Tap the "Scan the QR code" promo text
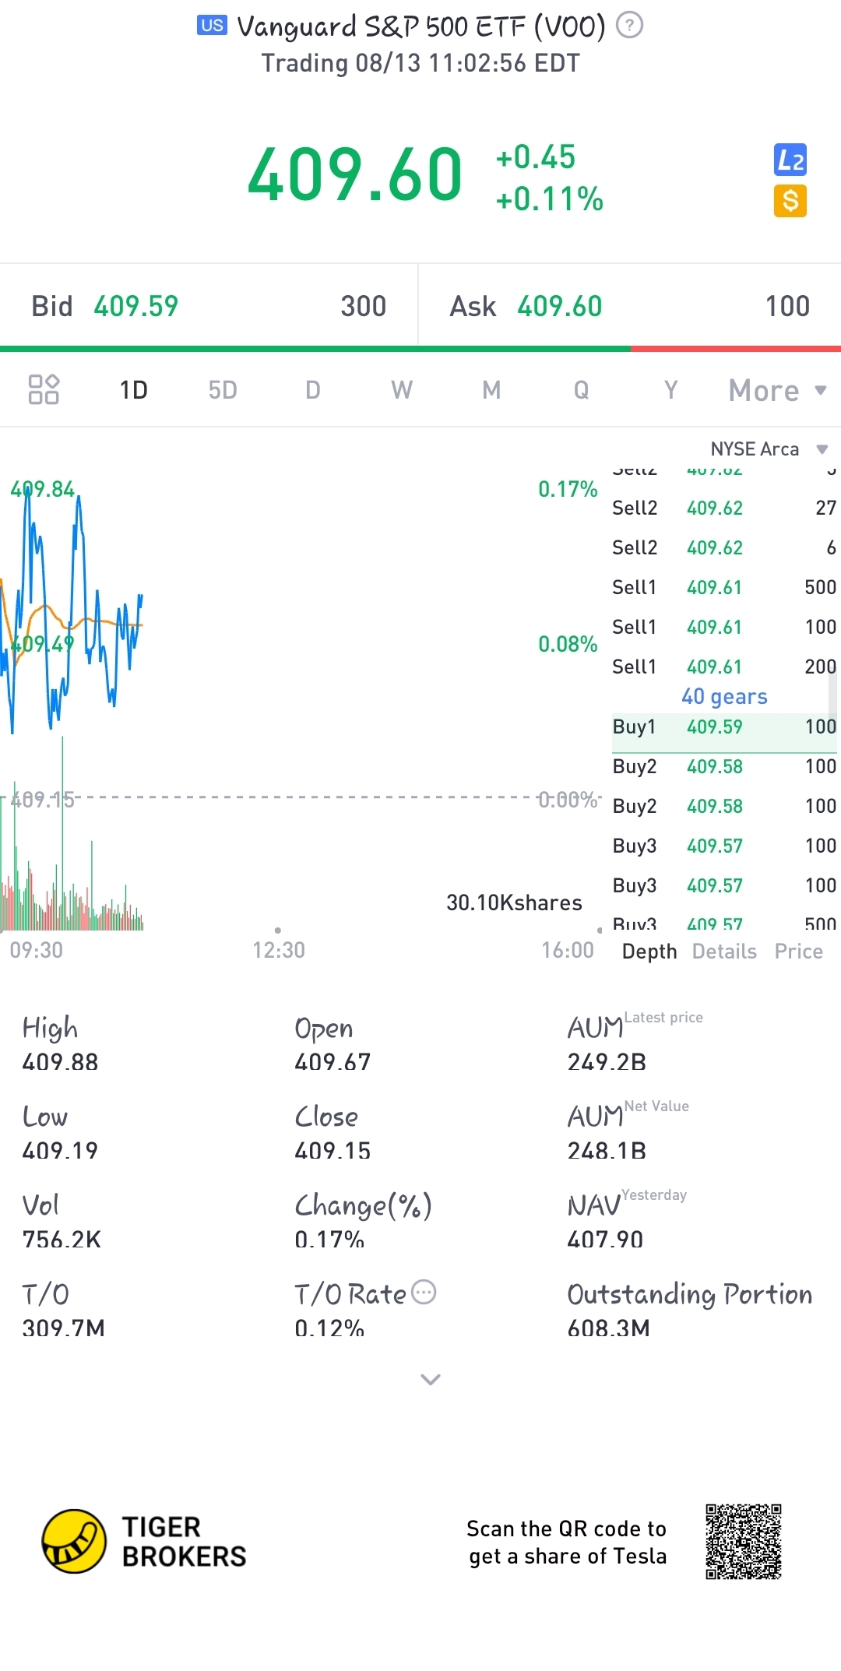Screen dimensions: 841x1671 point(567,1543)
